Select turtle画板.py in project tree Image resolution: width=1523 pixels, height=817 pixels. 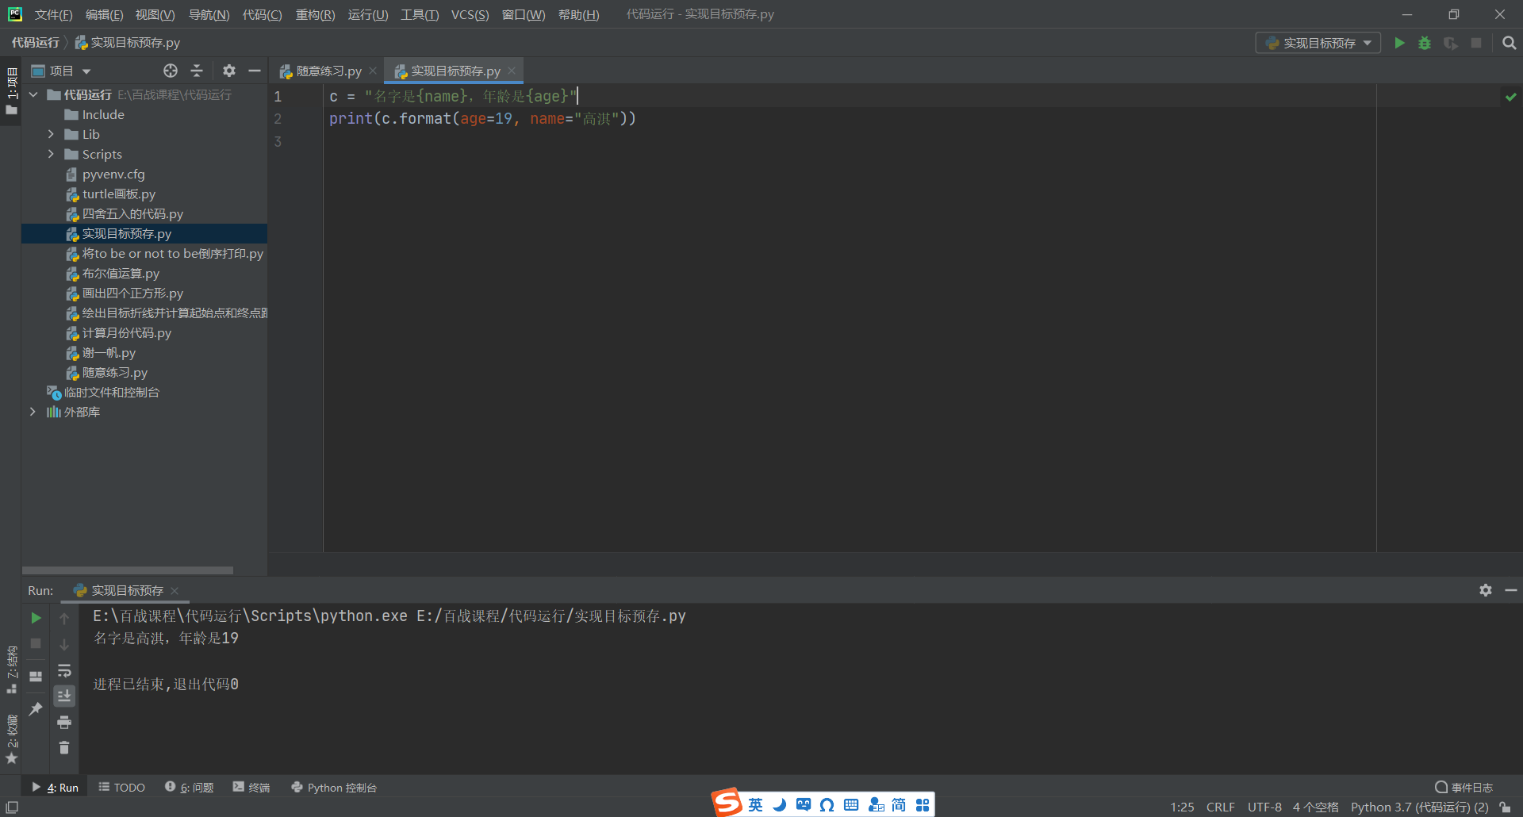coord(119,194)
